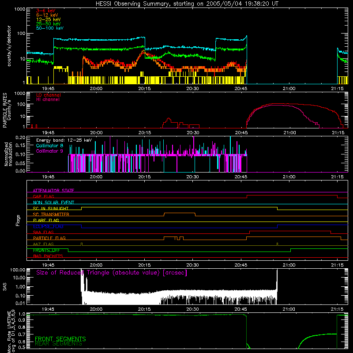Select the yellow 12-25 keV count-rate legend label
The width and height of the screenshot is (353, 353).
pyautogui.click(x=49, y=19)
